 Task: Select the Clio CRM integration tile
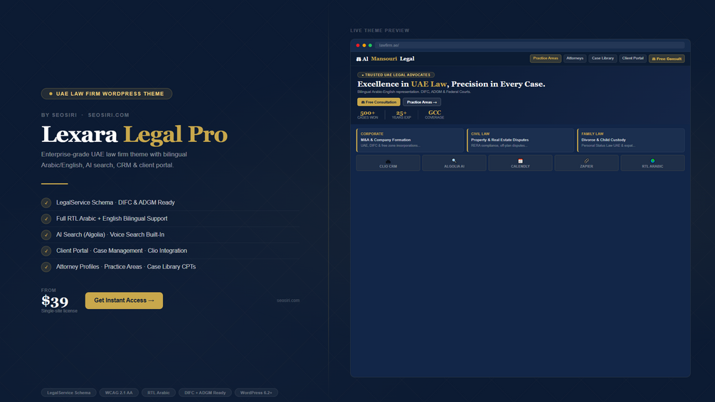(x=388, y=163)
